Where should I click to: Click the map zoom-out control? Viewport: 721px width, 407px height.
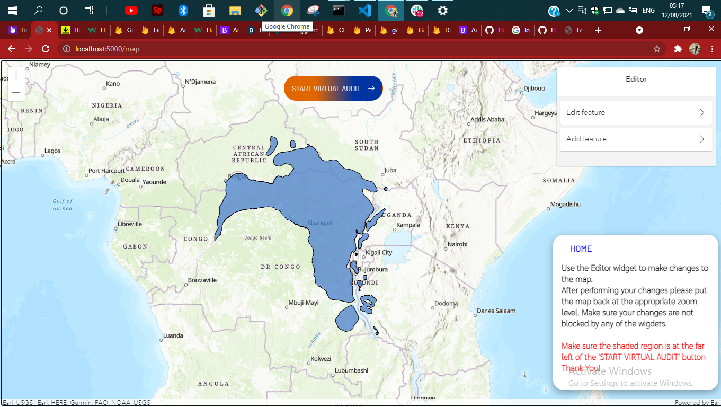pyautogui.click(x=16, y=92)
